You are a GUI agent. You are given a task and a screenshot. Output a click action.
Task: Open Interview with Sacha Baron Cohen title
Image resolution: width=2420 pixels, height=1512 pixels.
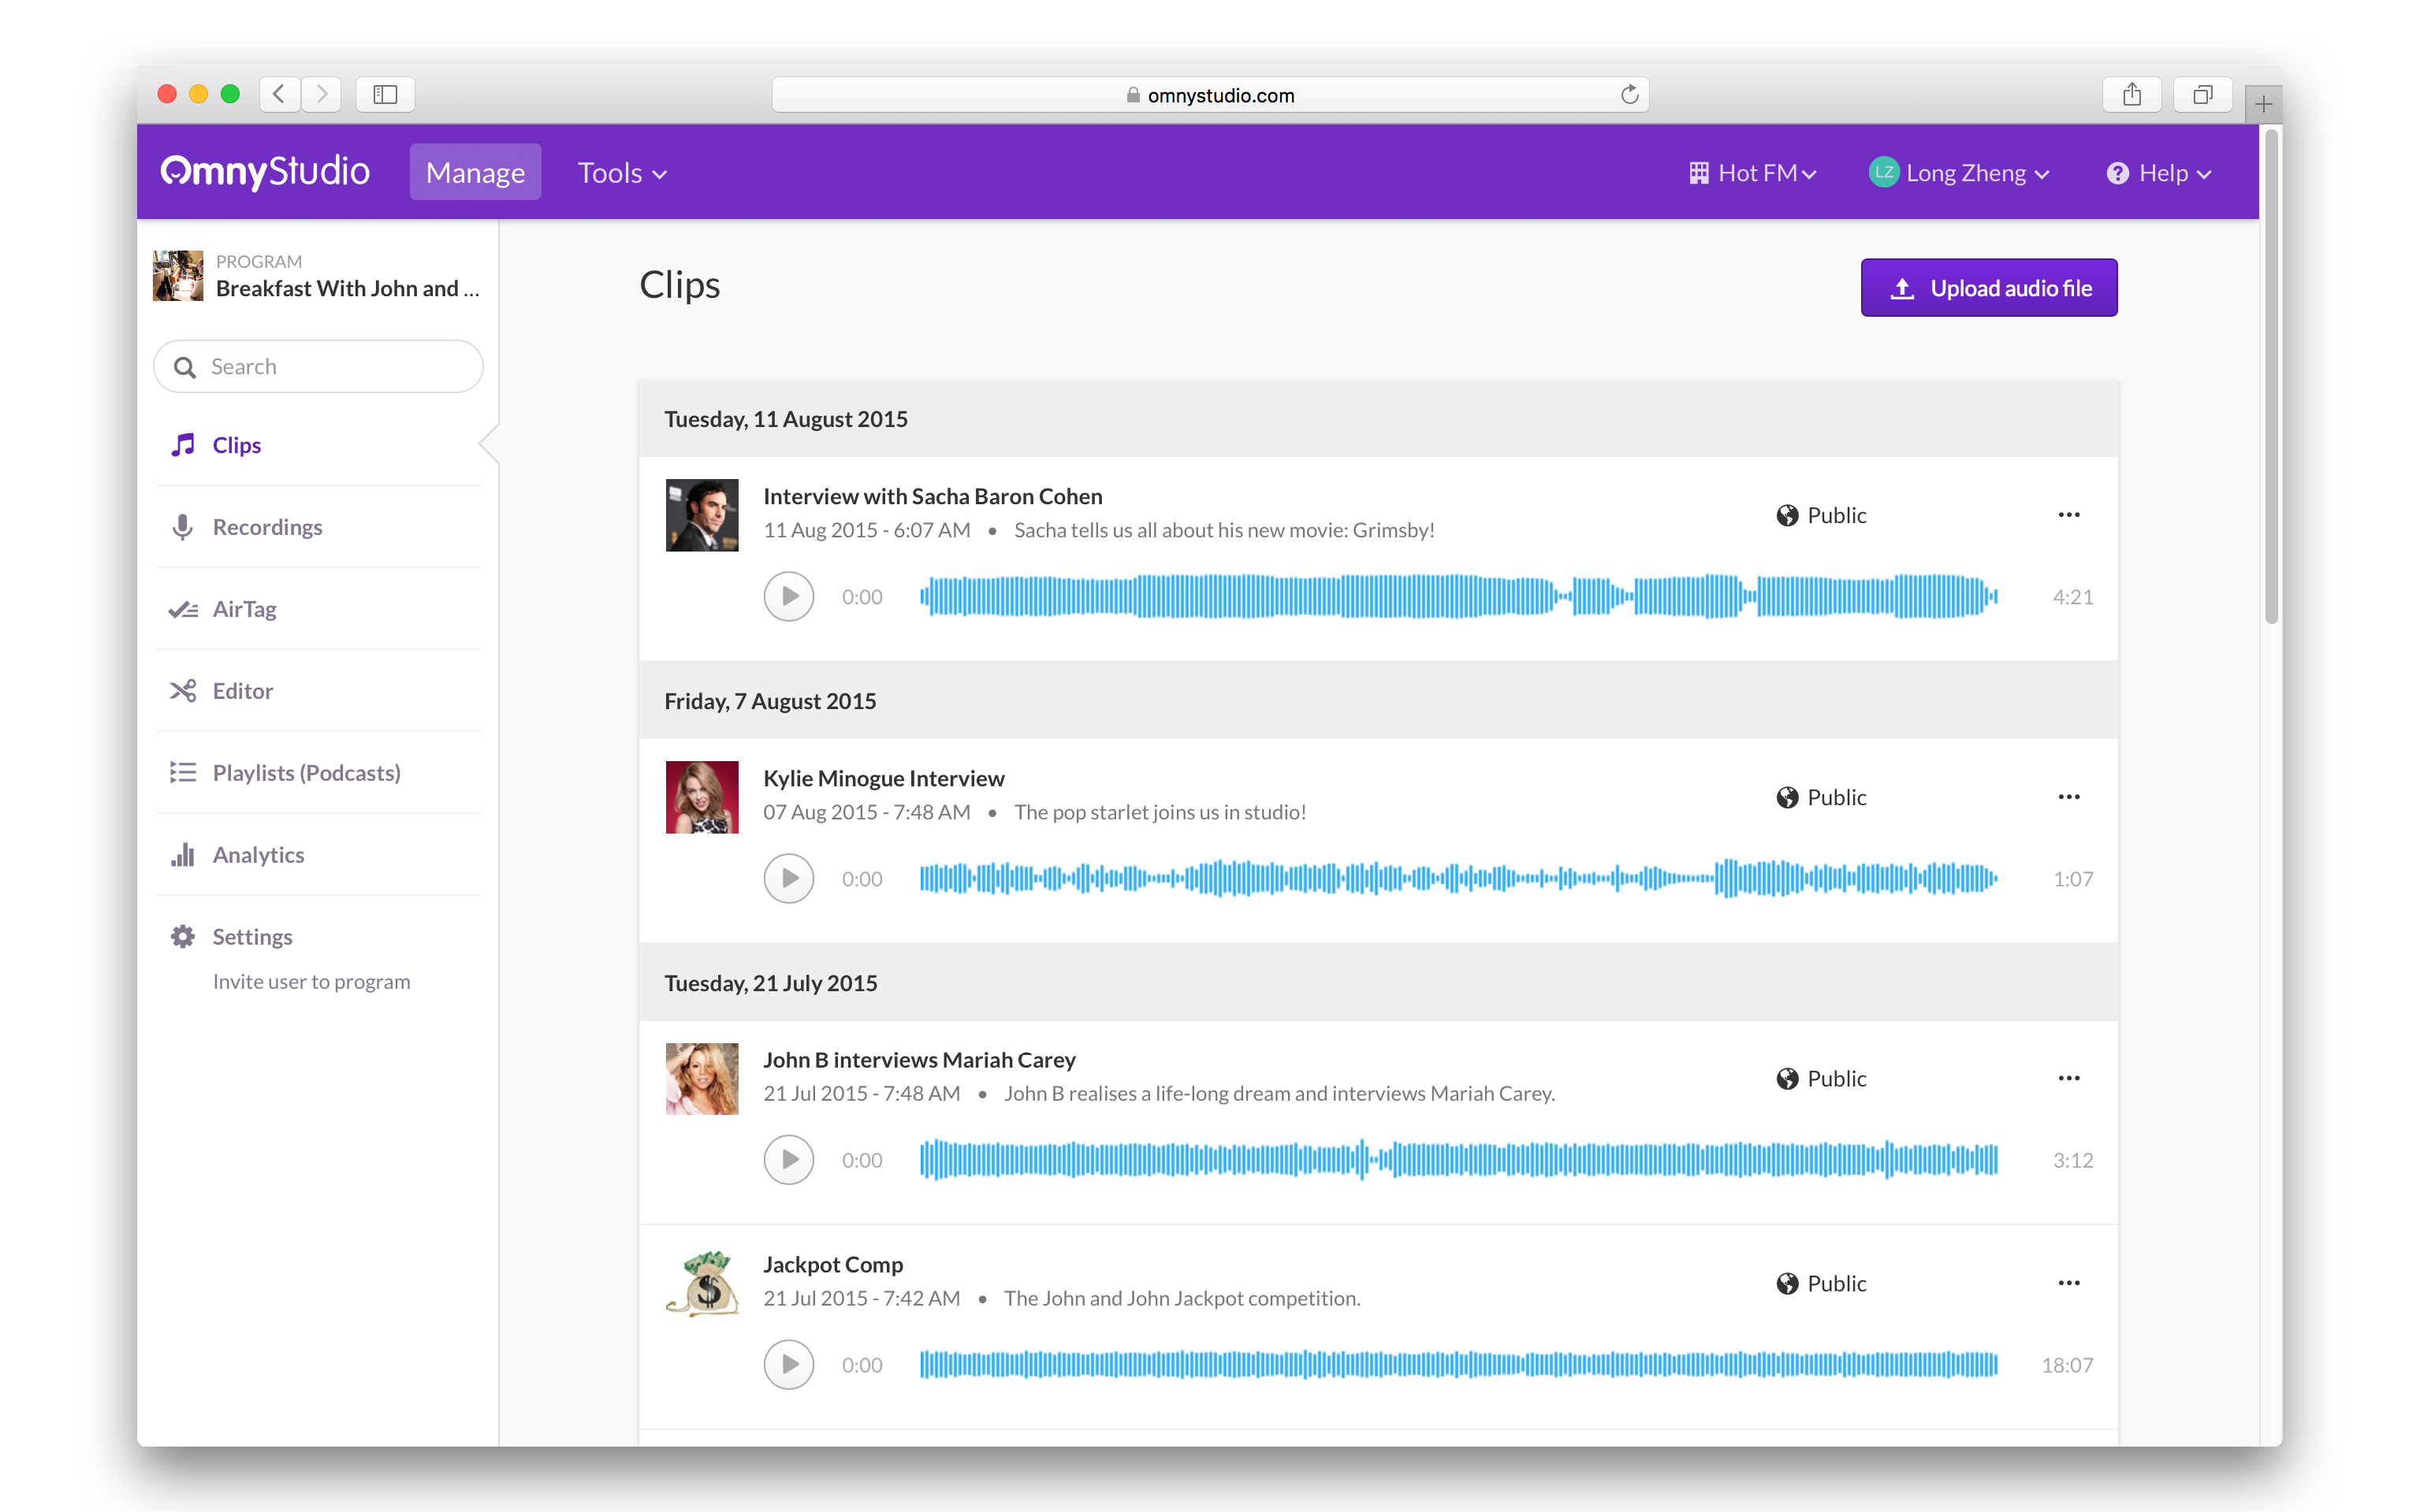tap(933, 496)
